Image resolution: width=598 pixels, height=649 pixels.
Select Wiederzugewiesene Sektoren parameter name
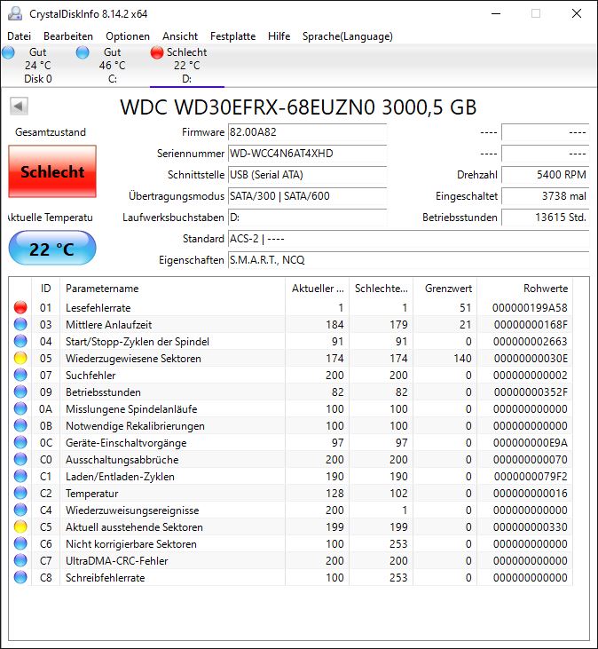pyautogui.click(x=133, y=359)
